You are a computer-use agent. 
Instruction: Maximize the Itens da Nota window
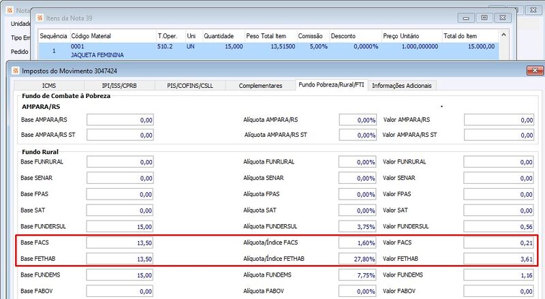(x=484, y=18)
